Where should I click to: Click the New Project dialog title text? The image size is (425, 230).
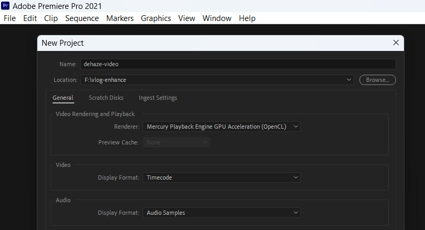[63, 43]
